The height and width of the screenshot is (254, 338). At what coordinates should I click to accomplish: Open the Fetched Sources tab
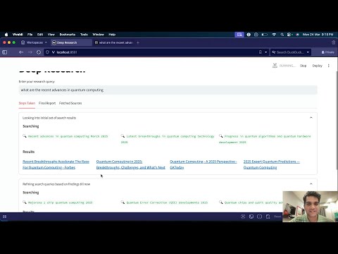pyautogui.click(x=70, y=103)
